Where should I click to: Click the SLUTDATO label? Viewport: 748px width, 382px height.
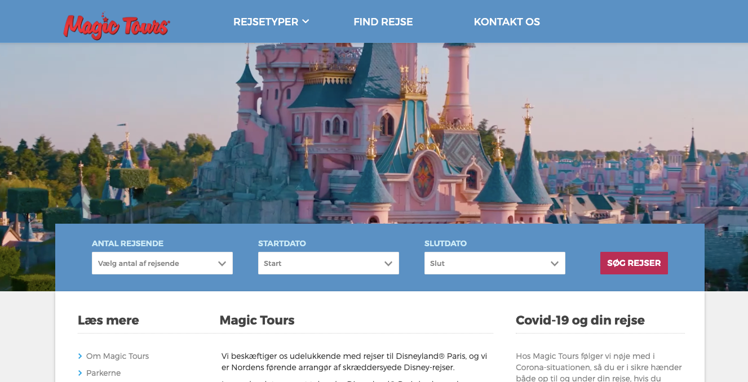445,243
